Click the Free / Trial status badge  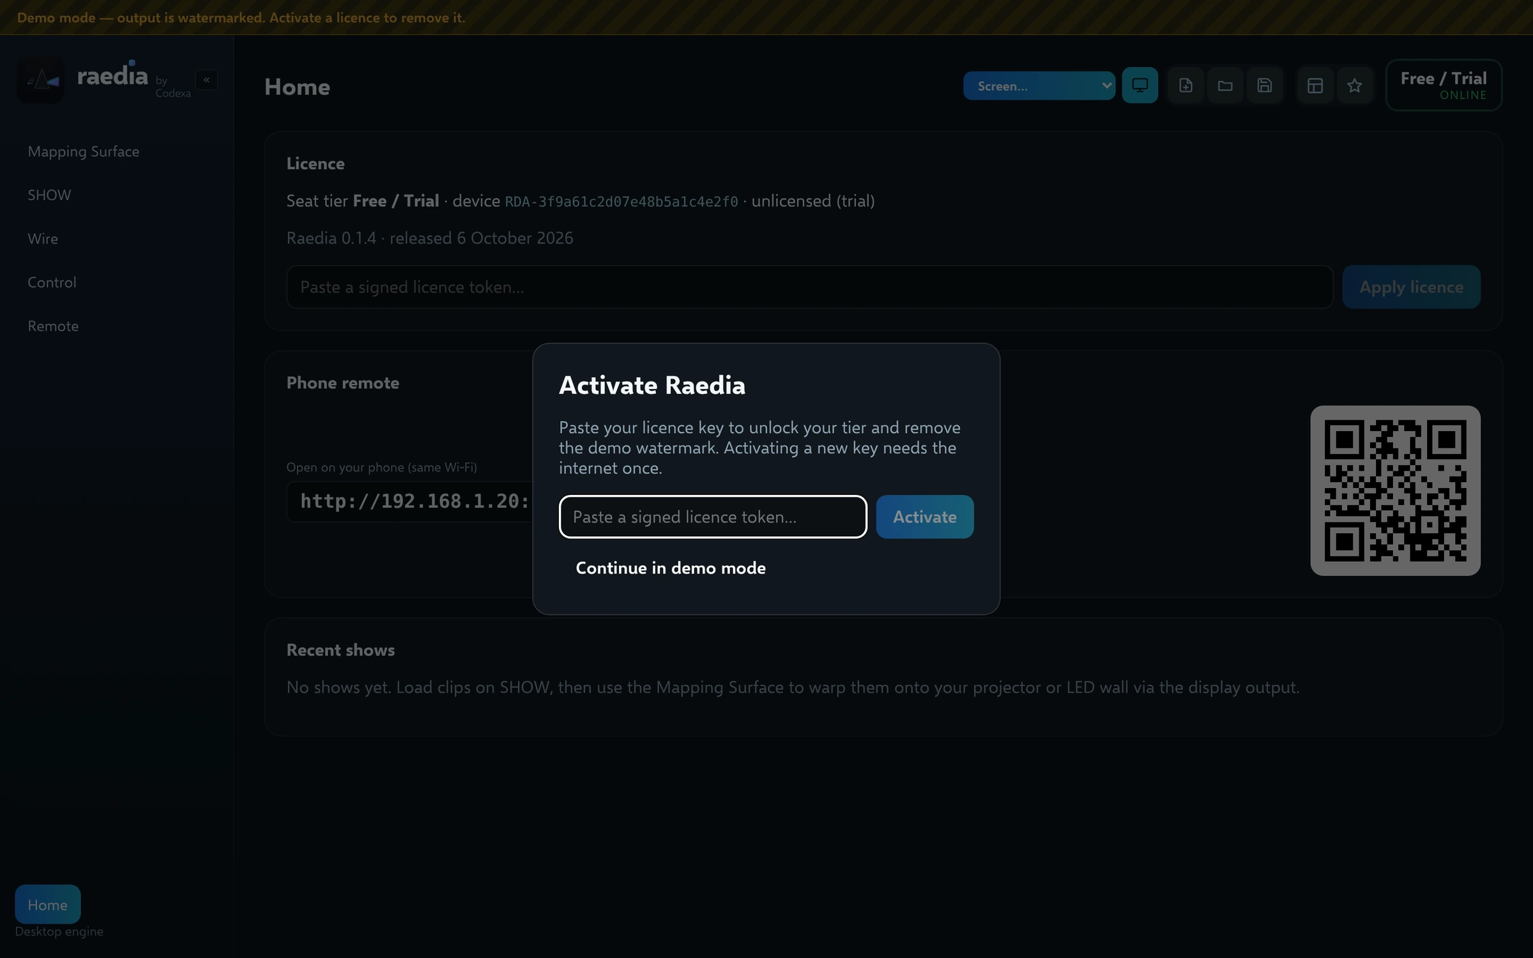[x=1444, y=85]
